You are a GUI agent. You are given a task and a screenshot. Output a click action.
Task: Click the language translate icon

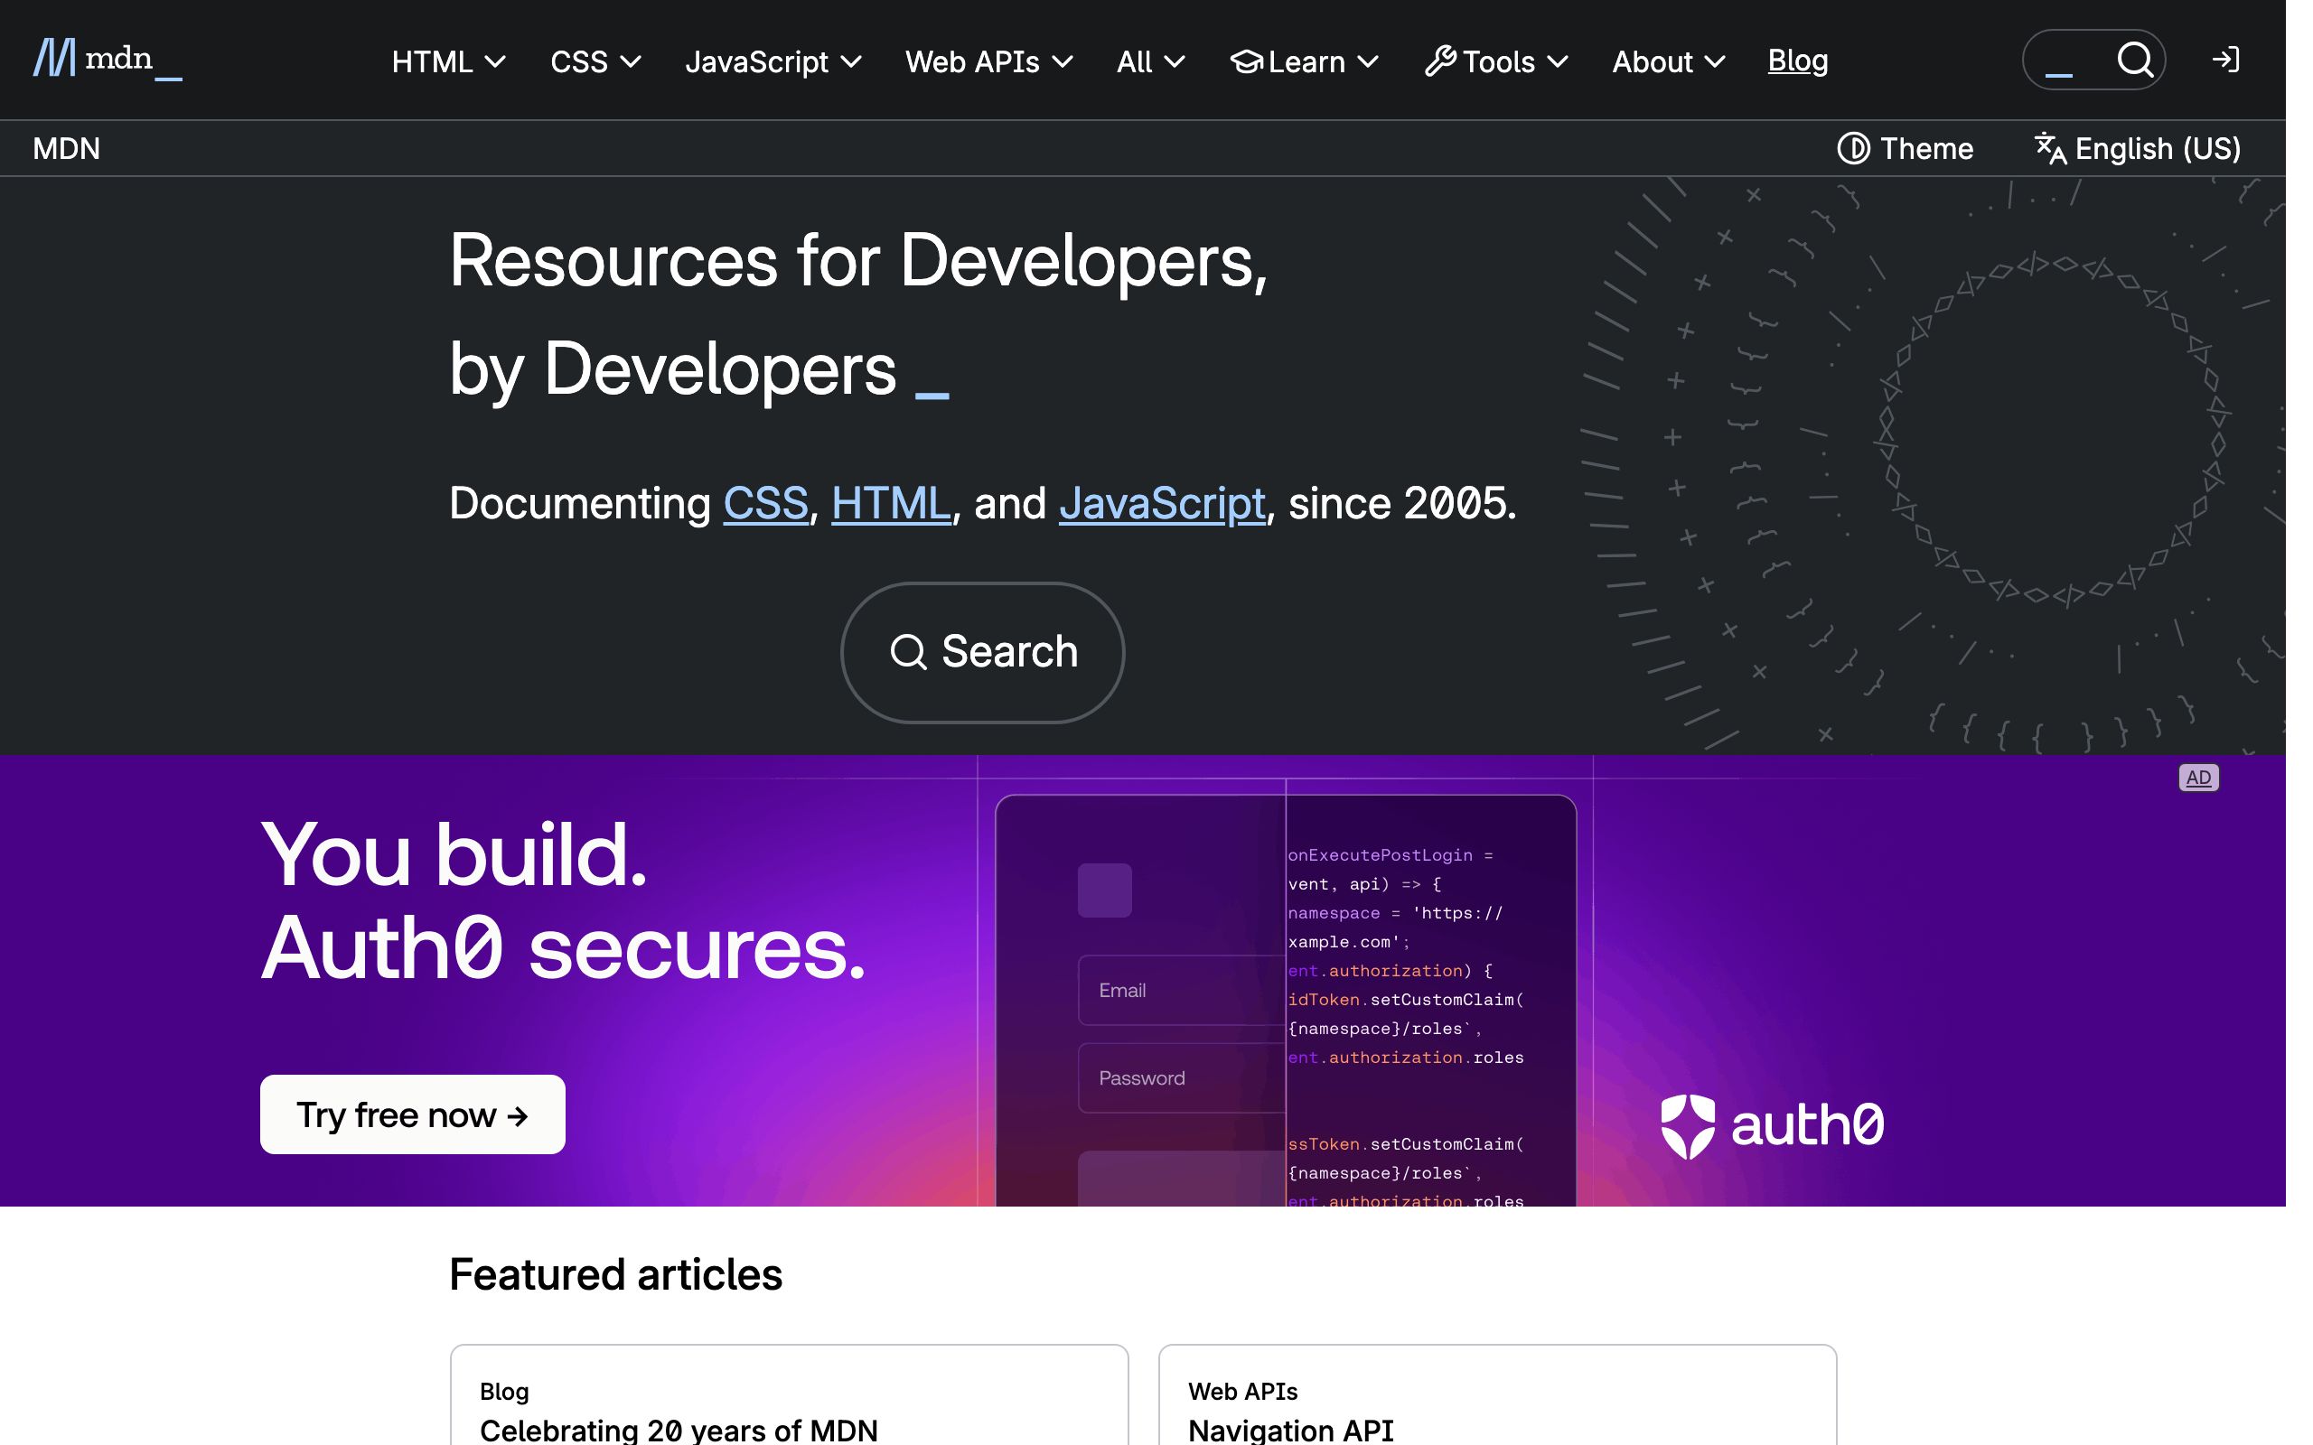(2050, 148)
